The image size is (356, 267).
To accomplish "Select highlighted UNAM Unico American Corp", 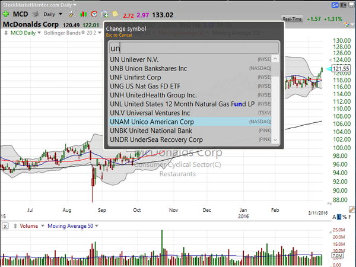I will pyautogui.click(x=190, y=122).
